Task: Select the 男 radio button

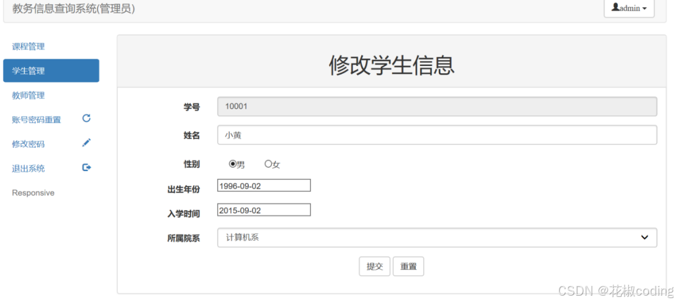Action: [x=233, y=164]
